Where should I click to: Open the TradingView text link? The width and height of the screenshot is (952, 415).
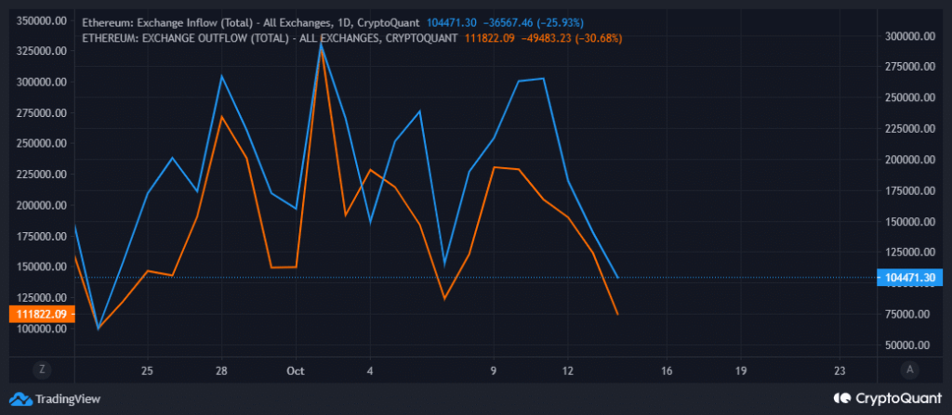[68, 399]
